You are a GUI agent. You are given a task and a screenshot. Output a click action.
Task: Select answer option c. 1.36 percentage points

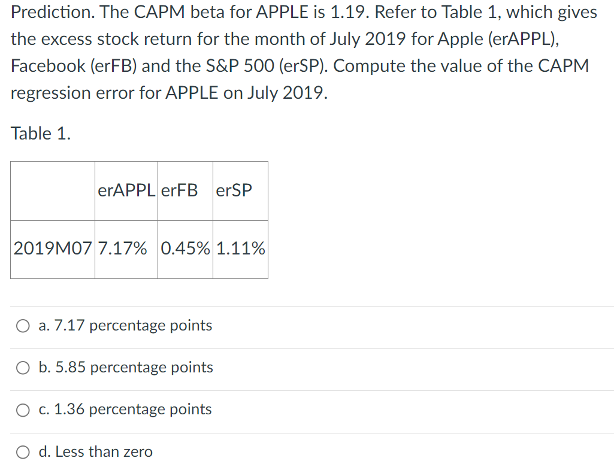point(125,410)
